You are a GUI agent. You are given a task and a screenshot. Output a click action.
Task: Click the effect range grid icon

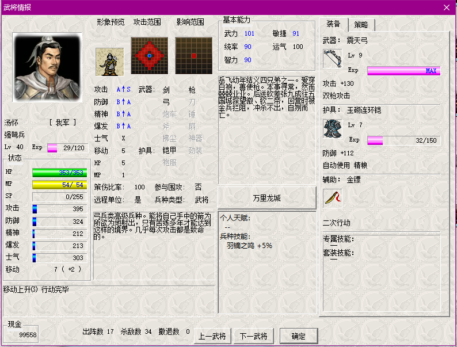coord(194,56)
